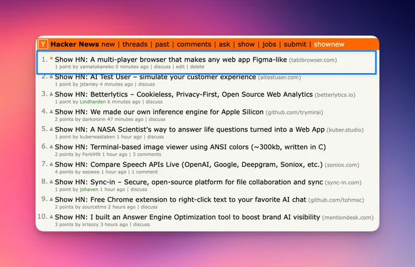Click the soniox.com domain link

coord(342,165)
